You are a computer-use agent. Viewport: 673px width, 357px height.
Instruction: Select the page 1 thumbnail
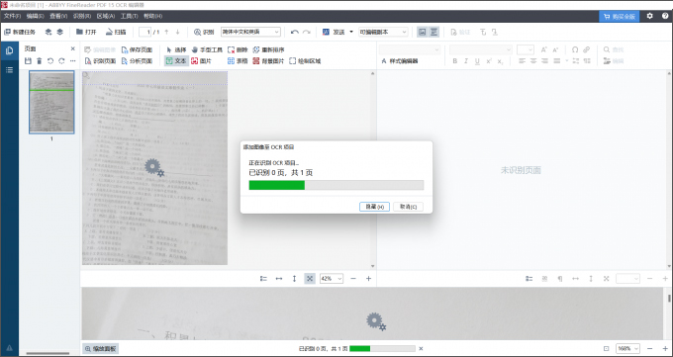(51, 103)
